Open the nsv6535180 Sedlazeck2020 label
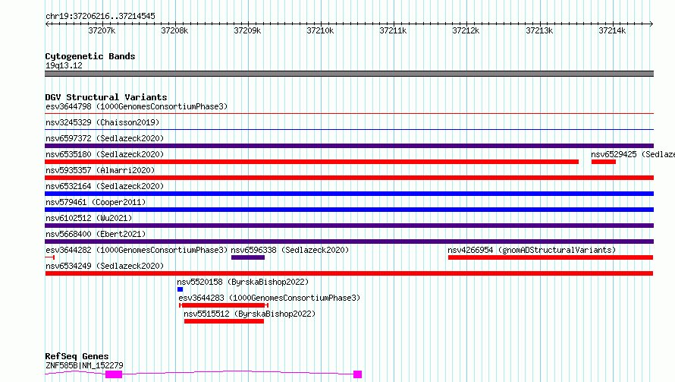This screenshot has width=675, height=382. tap(105, 154)
